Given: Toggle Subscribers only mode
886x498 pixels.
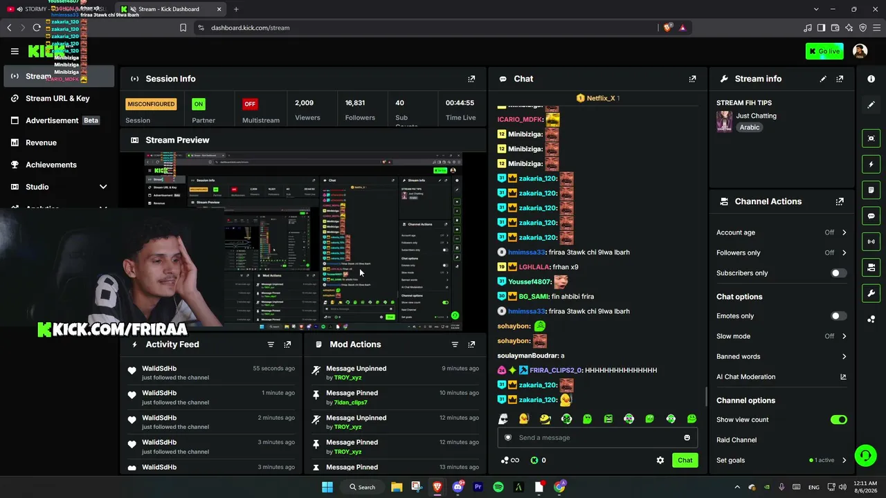Looking at the screenshot, I should tap(838, 273).
